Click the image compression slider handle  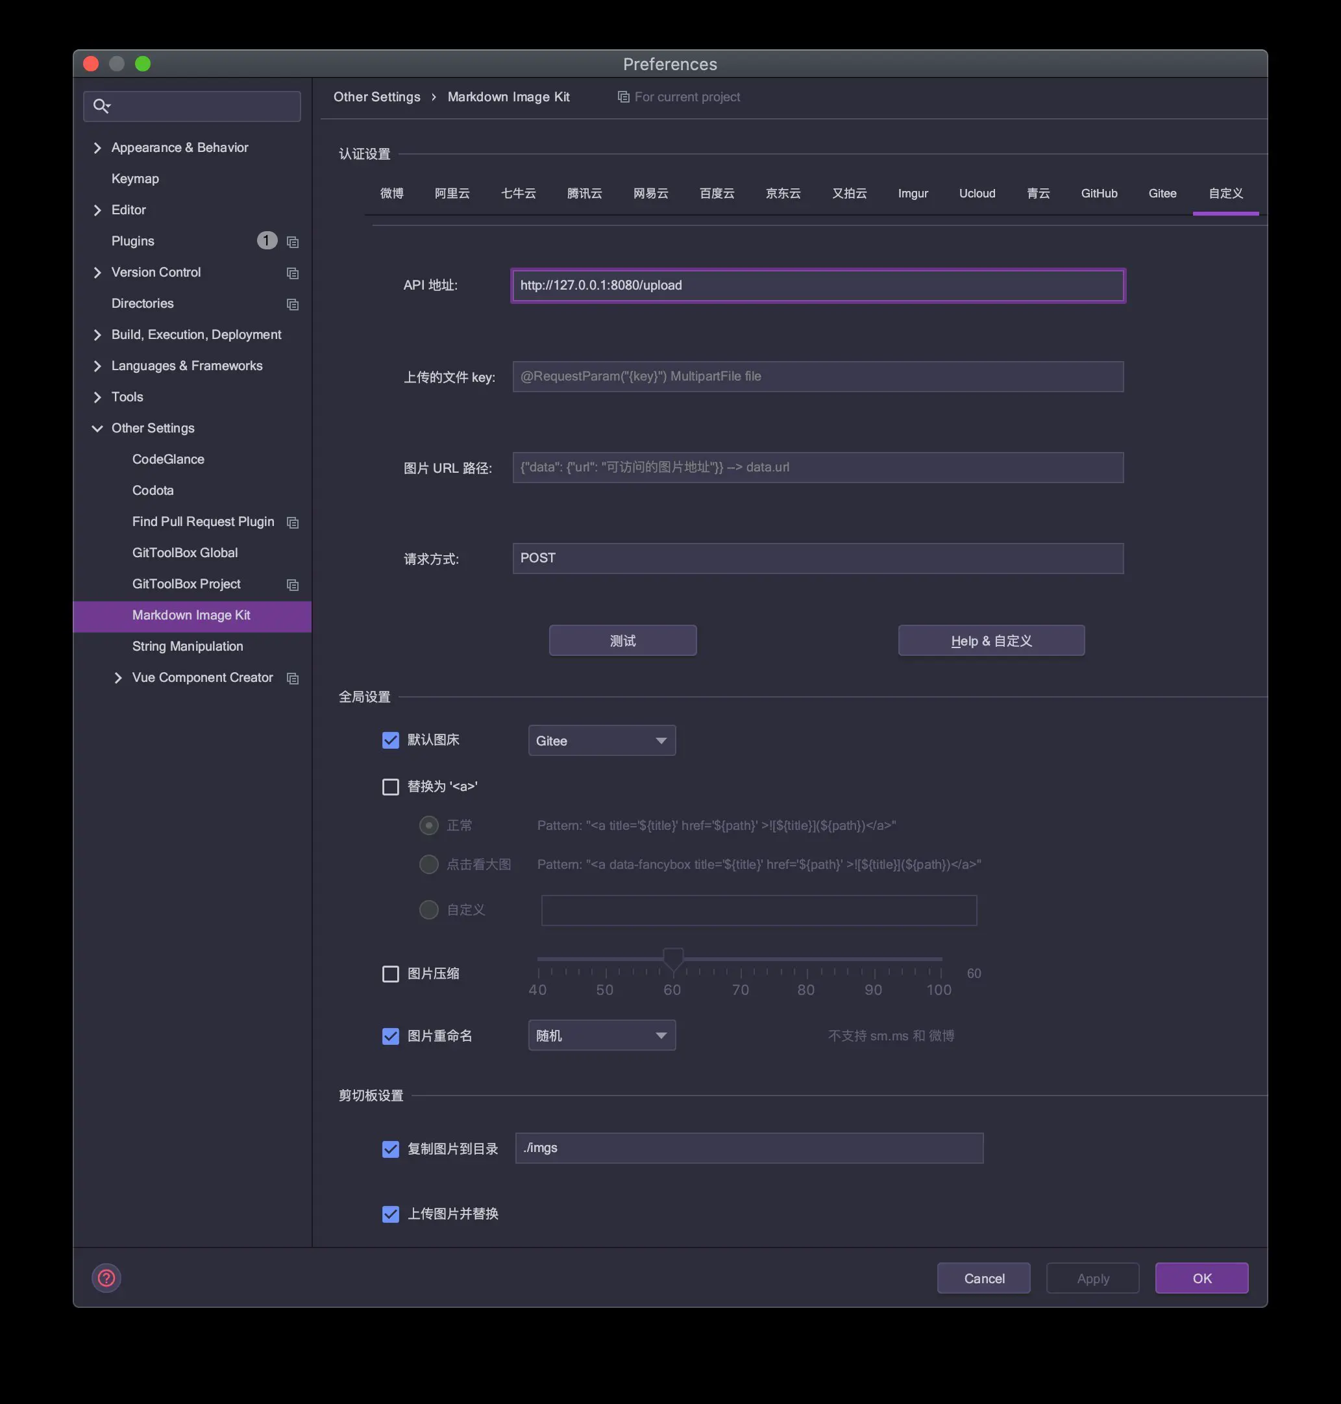coord(672,959)
